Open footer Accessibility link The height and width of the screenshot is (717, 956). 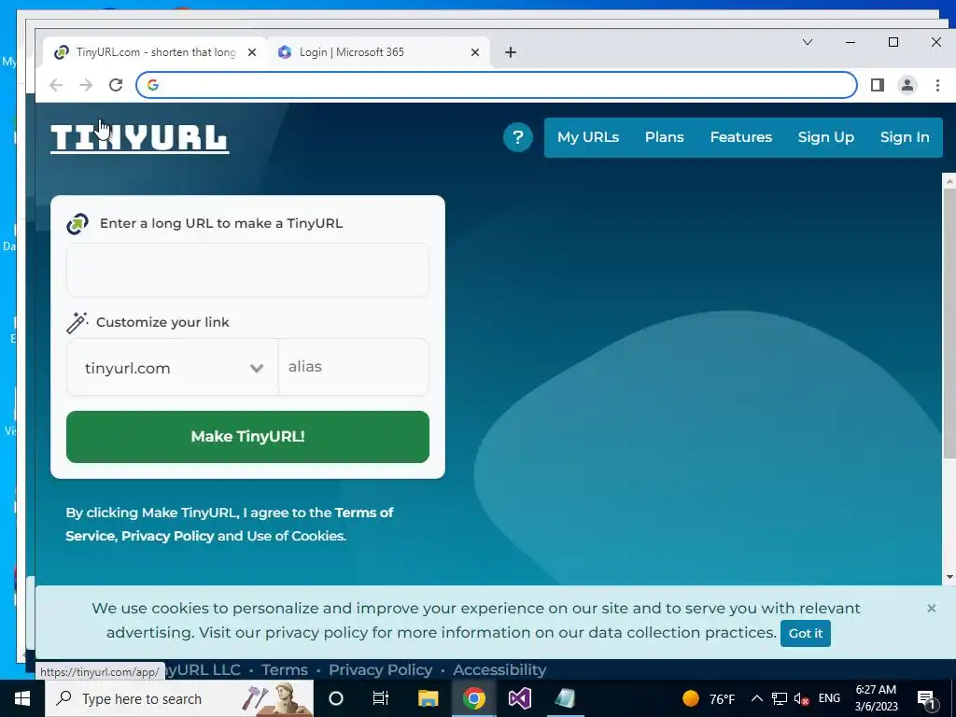coord(499,669)
